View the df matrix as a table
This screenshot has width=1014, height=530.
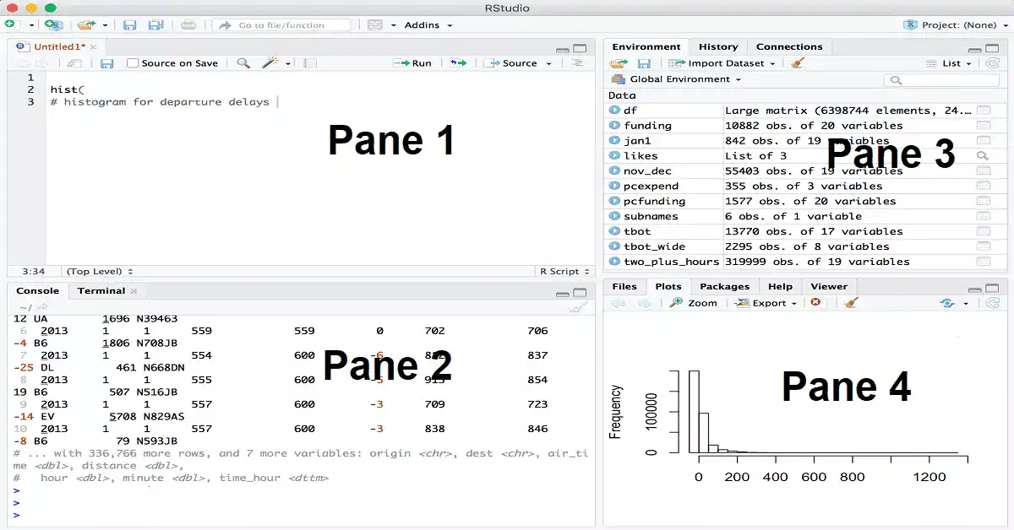983,111
